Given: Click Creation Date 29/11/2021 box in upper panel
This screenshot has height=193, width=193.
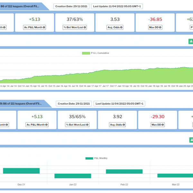Looking at the screenshot, I should [71, 6].
